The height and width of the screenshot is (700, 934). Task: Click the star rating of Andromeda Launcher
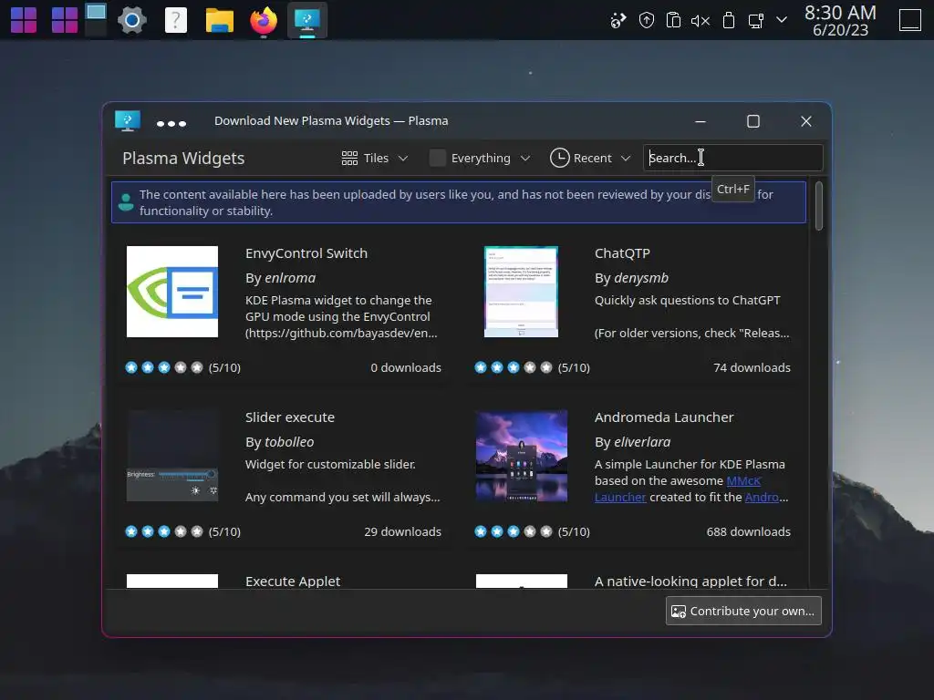[x=513, y=531]
